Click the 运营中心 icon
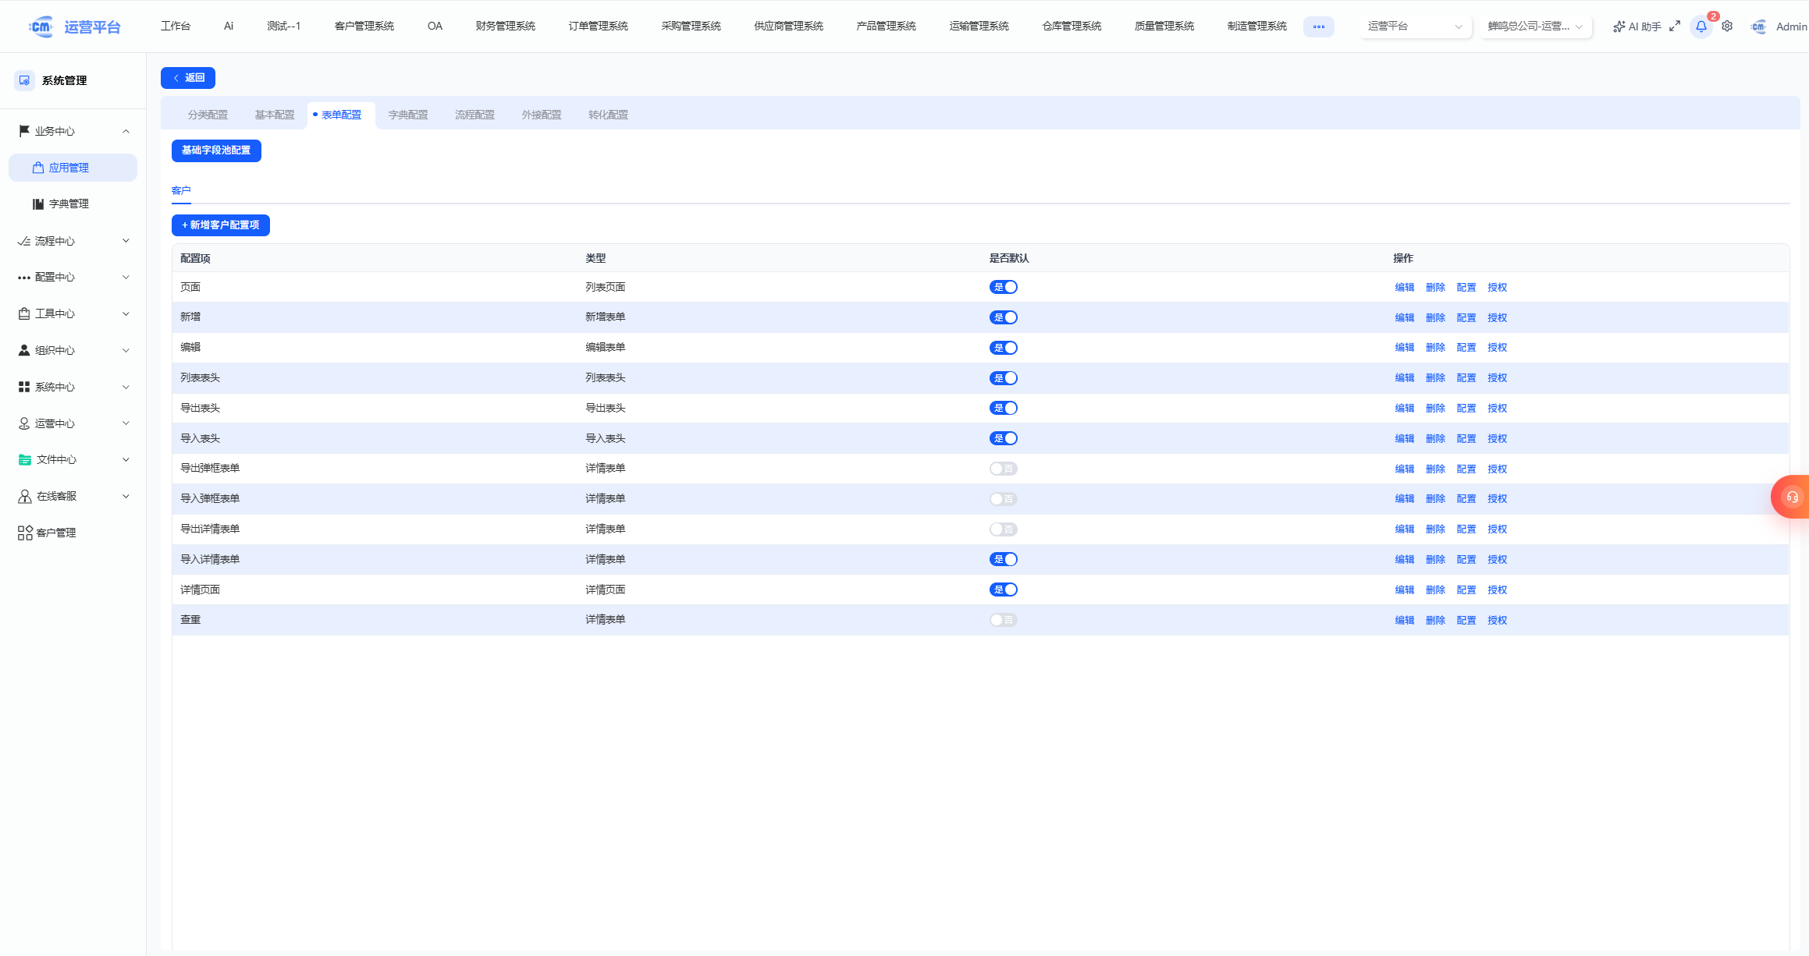The image size is (1809, 956). point(24,423)
